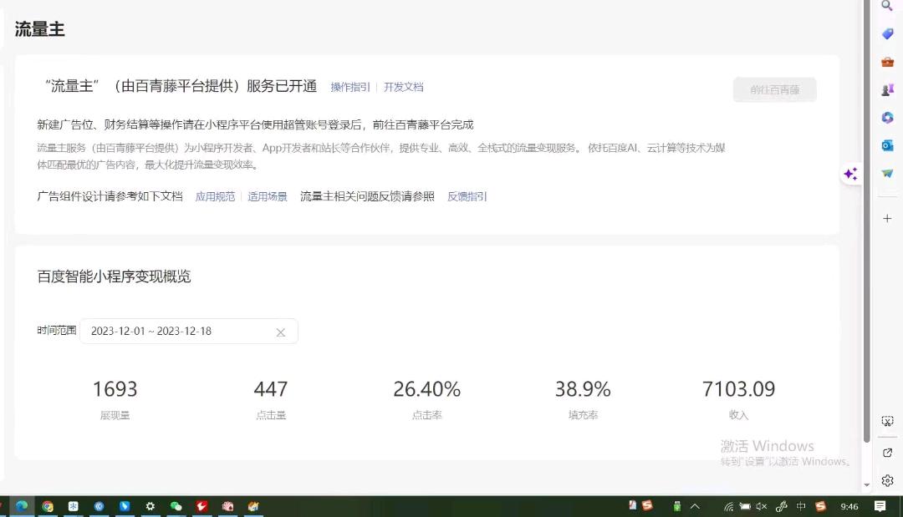Open the paper plane icon in the sidebar
The height and width of the screenshot is (517, 903).
pyautogui.click(x=887, y=173)
